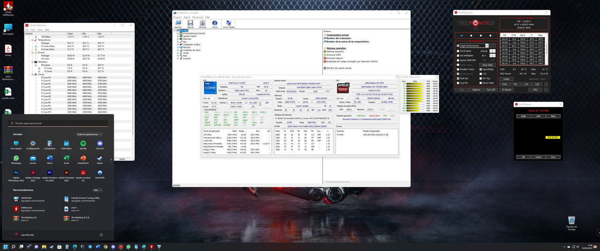Open Calendario pinned app
This screenshot has width=600, height=251.
pyautogui.click(x=67, y=145)
